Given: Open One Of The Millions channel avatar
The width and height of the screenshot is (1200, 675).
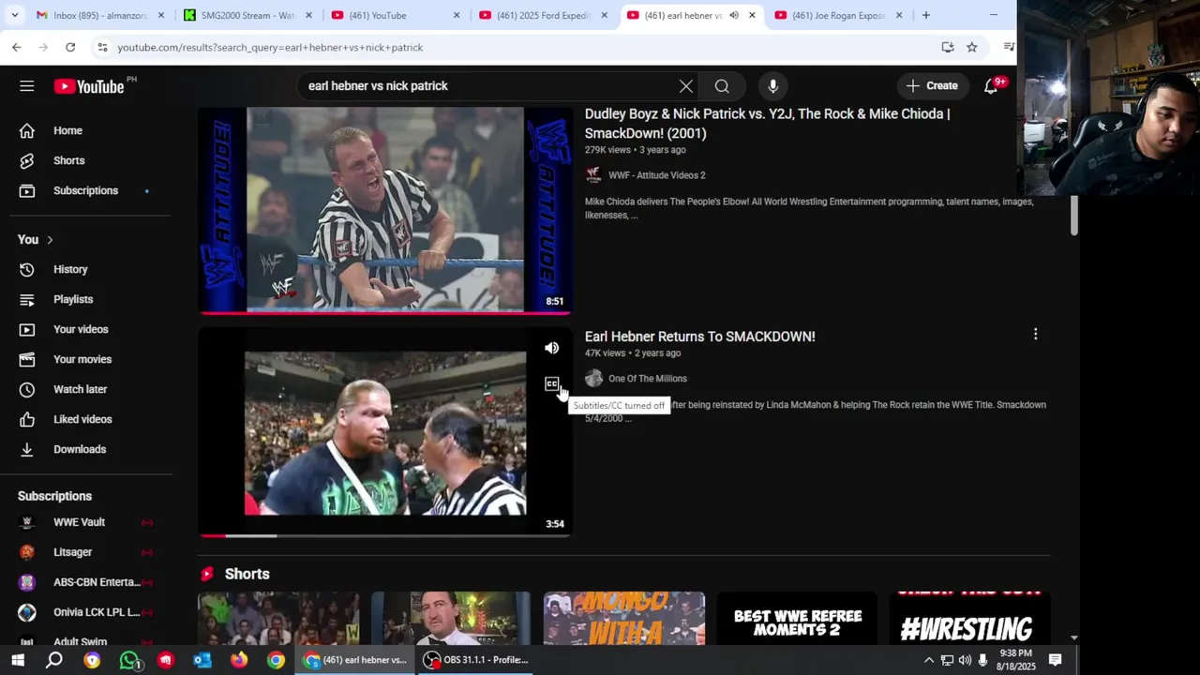Looking at the screenshot, I should 593,379.
